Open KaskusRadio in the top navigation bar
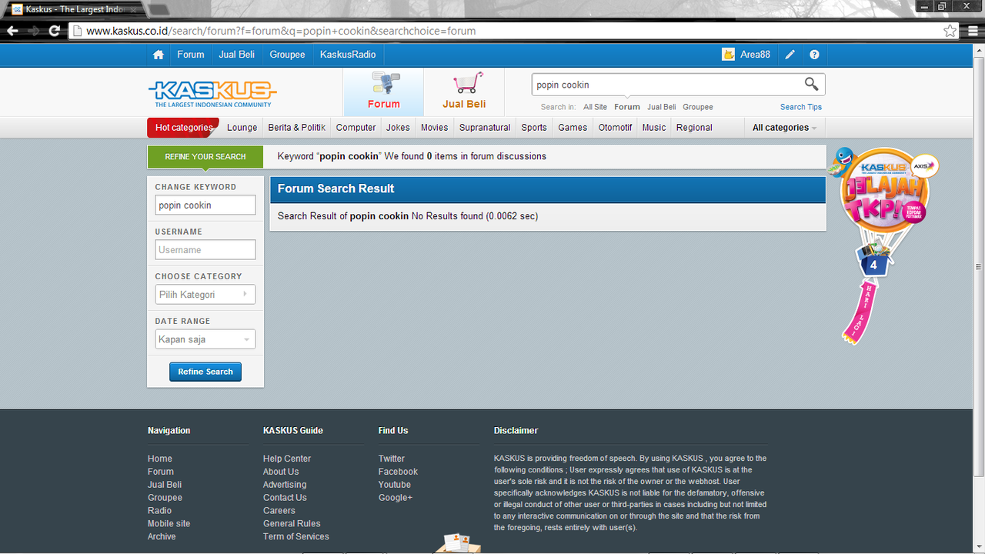 (x=348, y=55)
